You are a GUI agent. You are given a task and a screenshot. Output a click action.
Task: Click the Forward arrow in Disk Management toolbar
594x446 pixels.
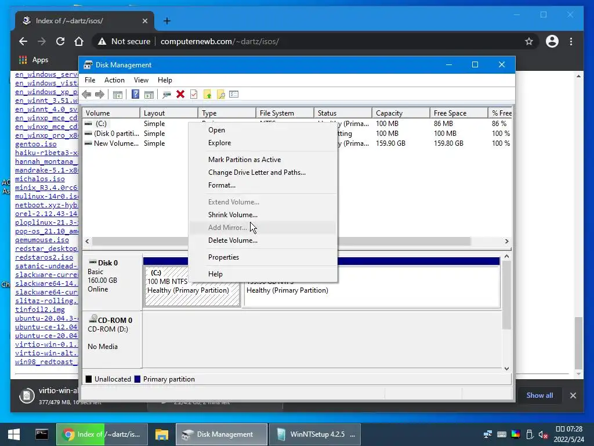(100, 95)
